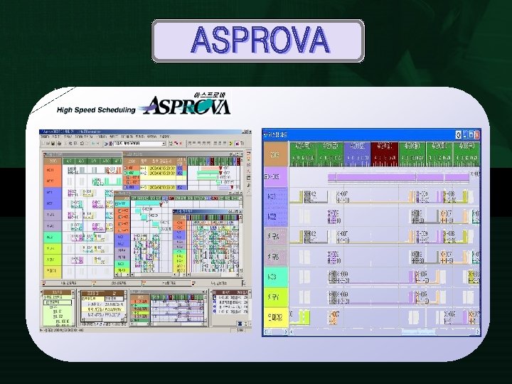Click the Save icon in the Asprova toolbar
The height and width of the screenshot is (384, 512).
[x=53, y=144]
